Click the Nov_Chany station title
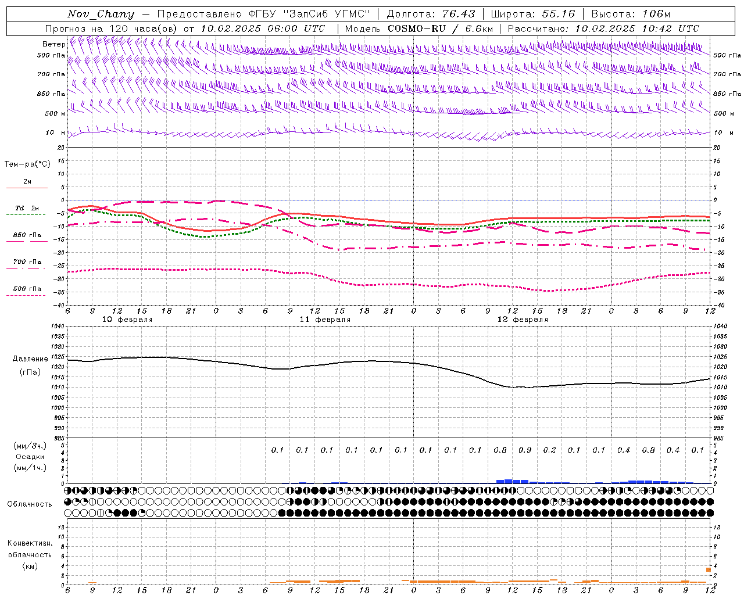 coord(101,14)
